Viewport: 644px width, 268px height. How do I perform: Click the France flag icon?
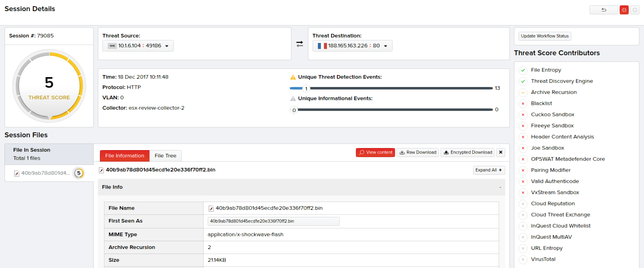pos(322,46)
